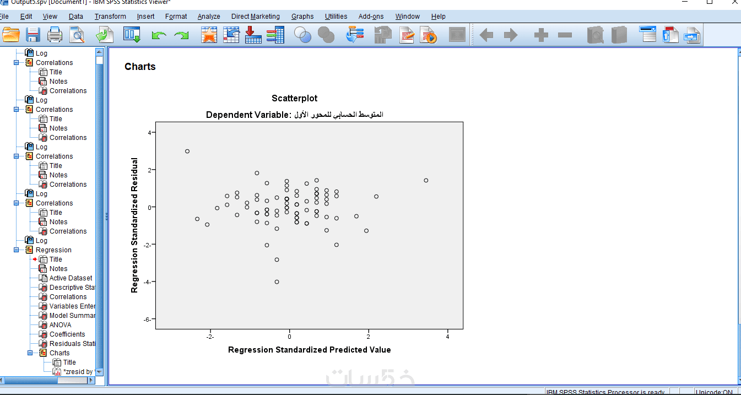Print the output using the printer icon

pos(55,36)
